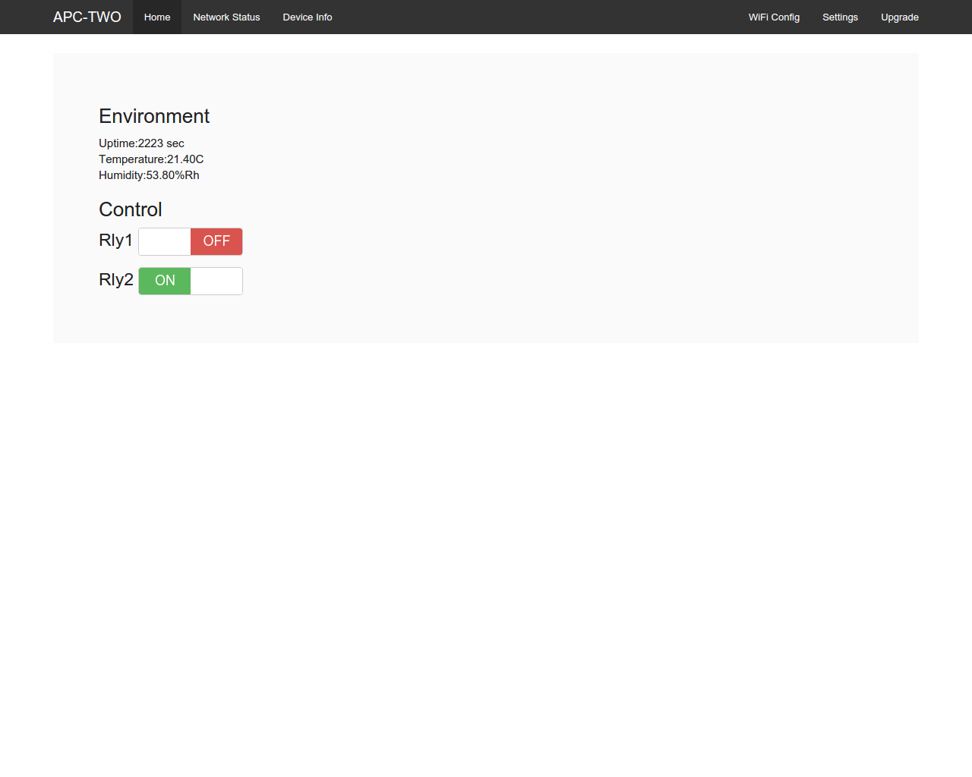Open the WiFi Config page
The image size is (972, 777).
coord(774,17)
